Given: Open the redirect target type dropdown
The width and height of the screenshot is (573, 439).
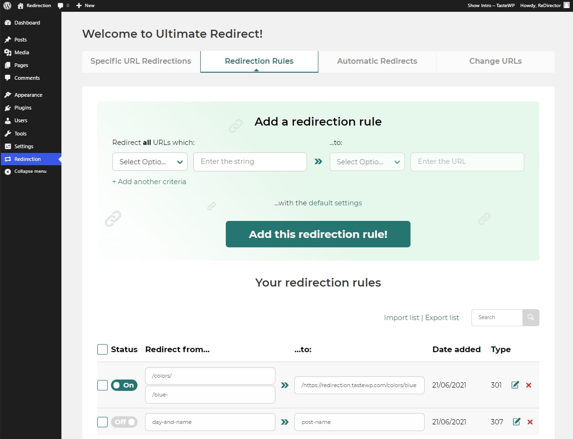Looking at the screenshot, I should pyautogui.click(x=367, y=161).
